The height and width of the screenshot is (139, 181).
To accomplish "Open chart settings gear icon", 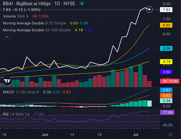I will [x=170, y=134].
